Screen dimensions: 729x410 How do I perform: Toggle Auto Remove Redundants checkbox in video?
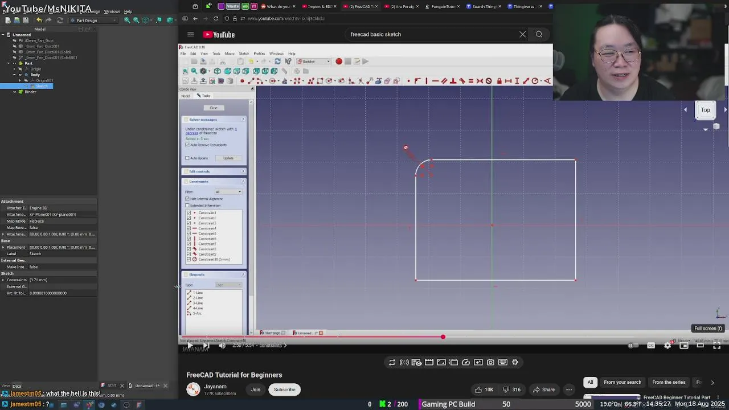pyautogui.click(x=187, y=145)
